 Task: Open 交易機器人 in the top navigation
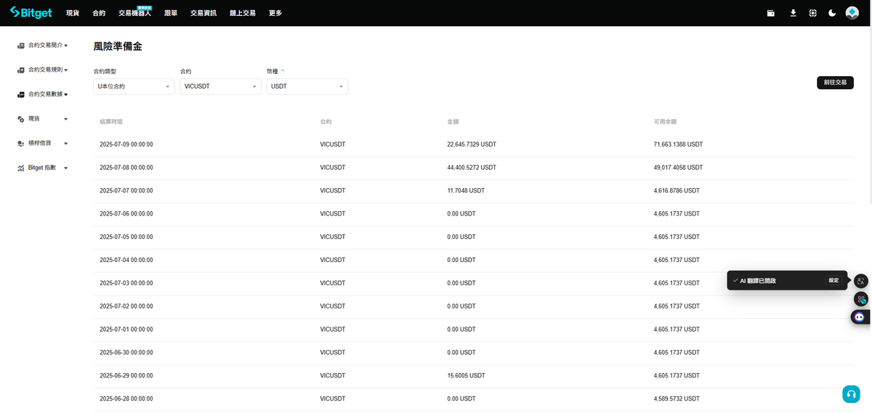tap(135, 13)
